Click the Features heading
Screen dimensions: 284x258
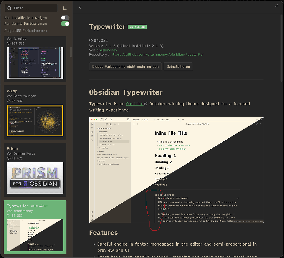click(104, 233)
